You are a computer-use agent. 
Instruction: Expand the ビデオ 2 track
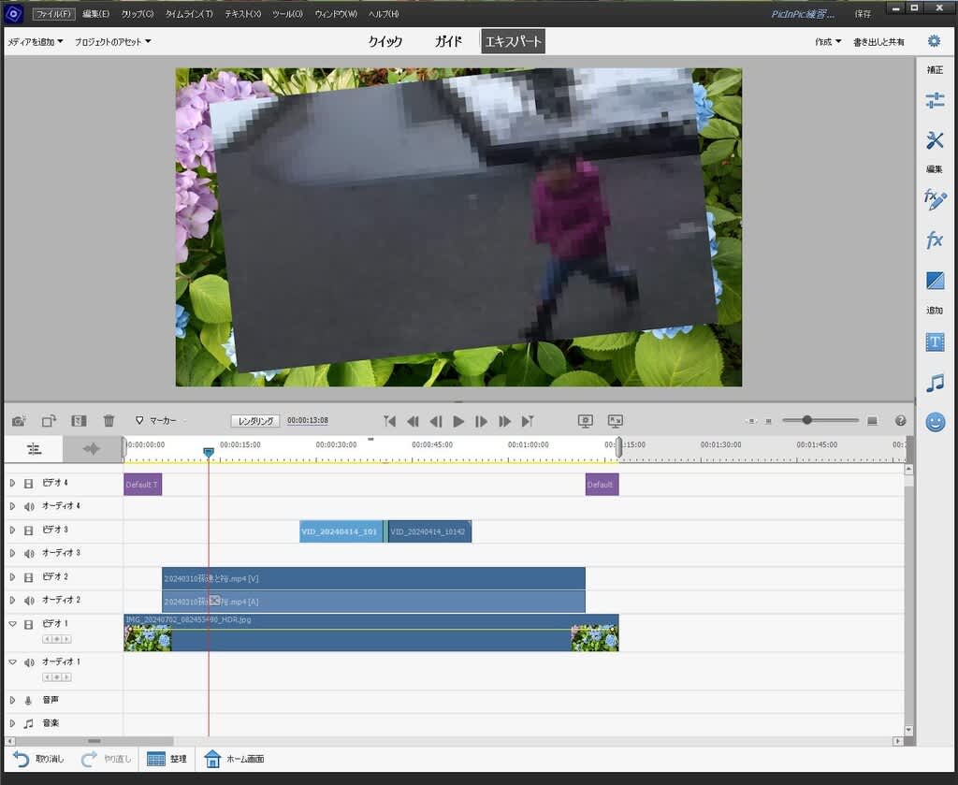[x=12, y=577]
